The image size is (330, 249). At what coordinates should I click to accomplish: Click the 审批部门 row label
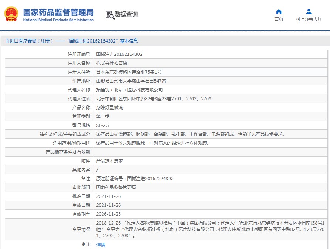pyautogui.click(x=81, y=188)
